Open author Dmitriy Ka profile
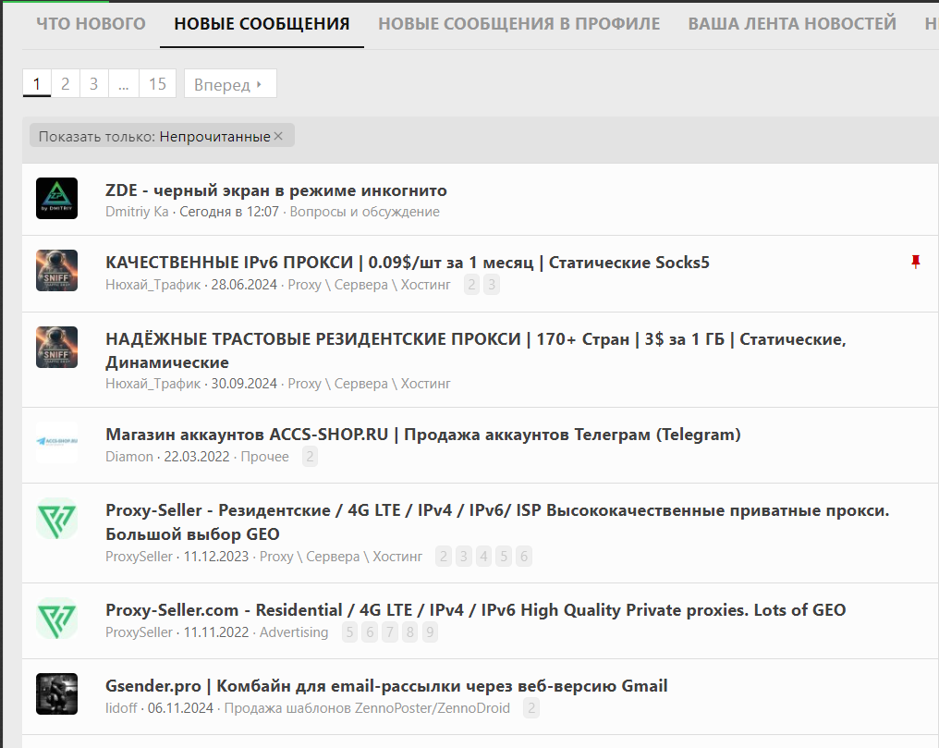Screen dimensions: 939x748 137,212
